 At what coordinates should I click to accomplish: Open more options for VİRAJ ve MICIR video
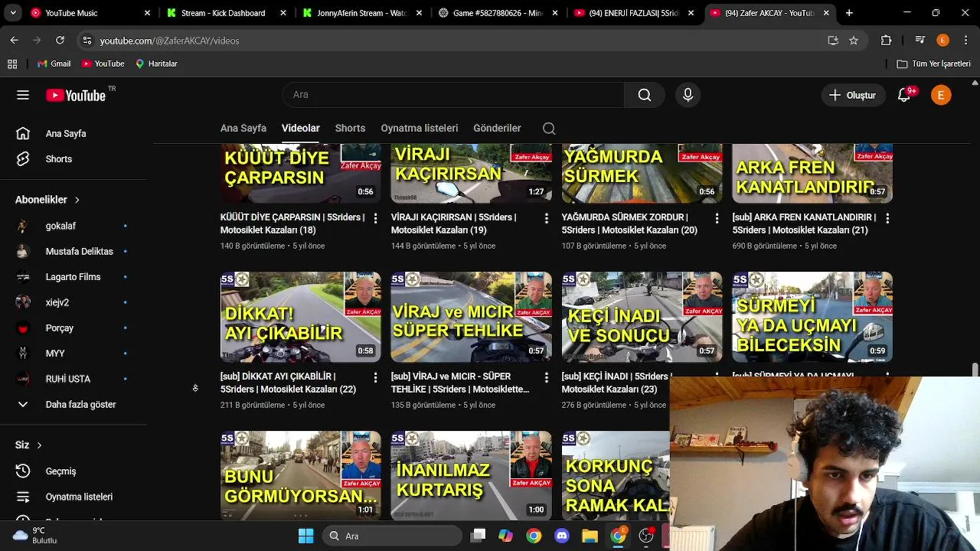(x=546, y=378)
